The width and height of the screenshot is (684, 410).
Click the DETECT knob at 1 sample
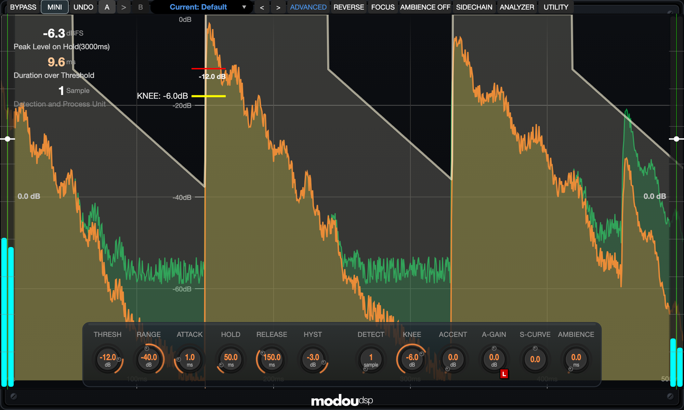coord(371,359)
